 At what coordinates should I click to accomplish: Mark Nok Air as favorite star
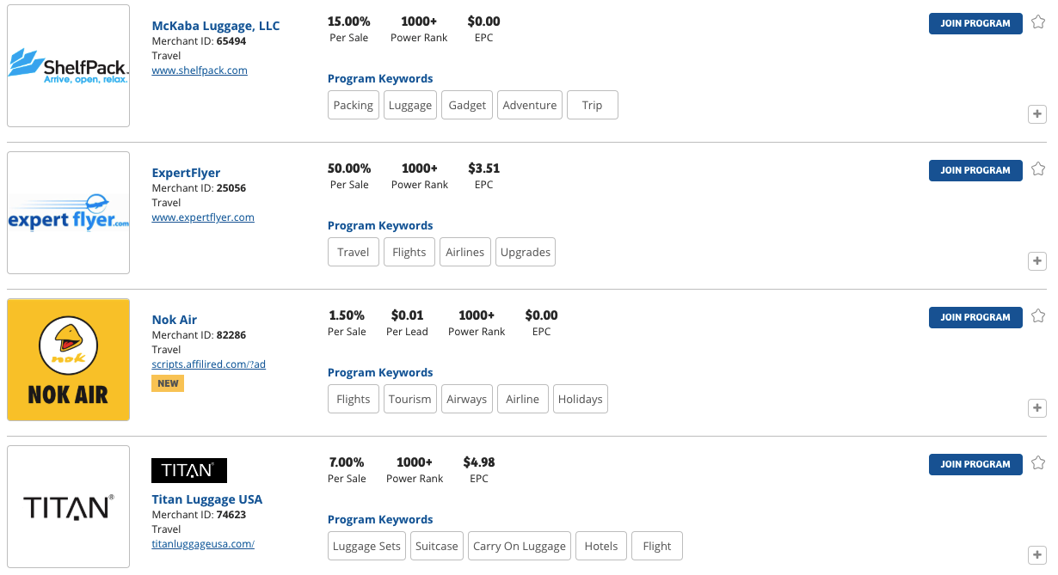coord(1038,316)
